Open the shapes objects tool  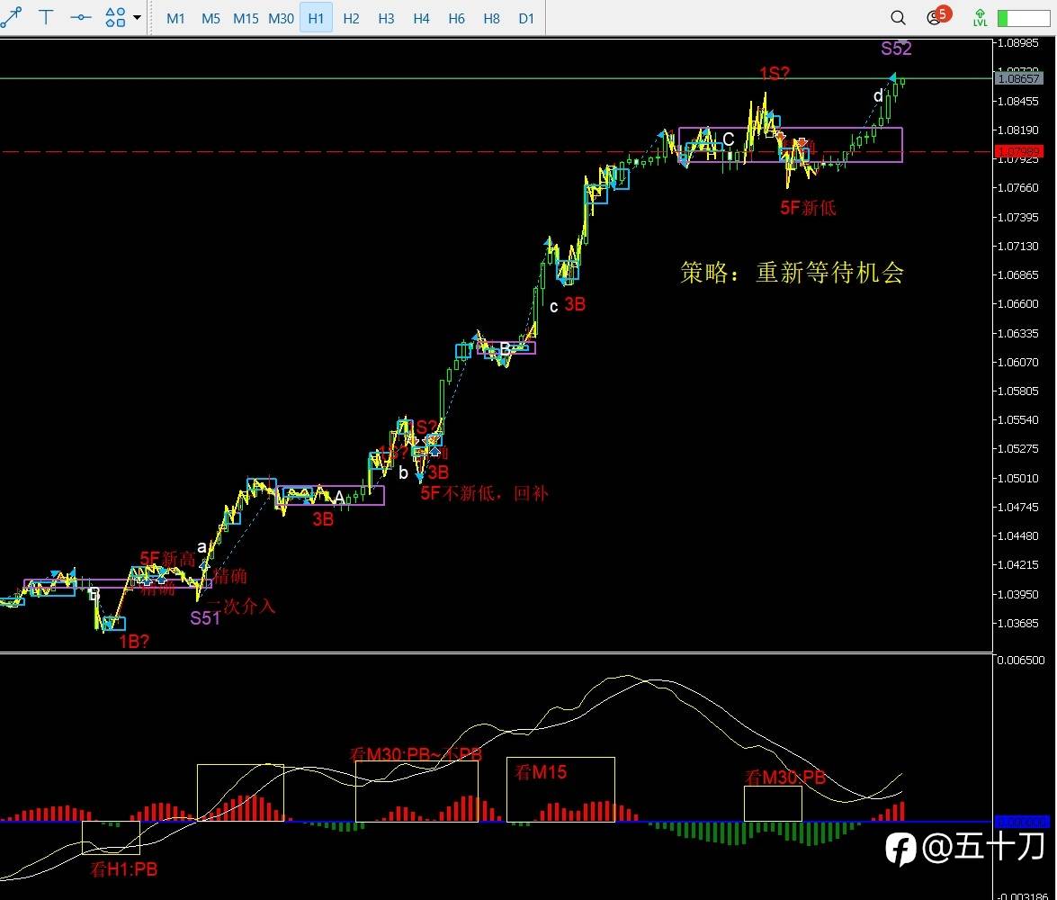(x=115, y=17)
